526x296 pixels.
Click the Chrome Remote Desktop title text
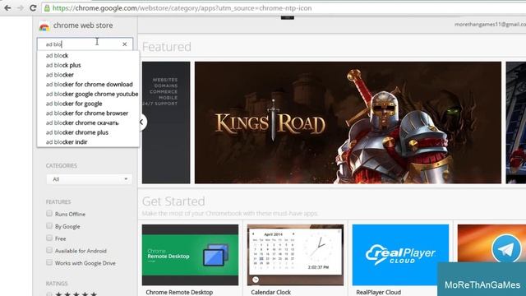pyautogui.click(x=179, y=293)
